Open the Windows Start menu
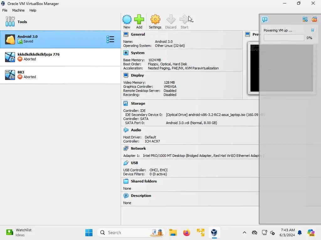 pos(89,232)
